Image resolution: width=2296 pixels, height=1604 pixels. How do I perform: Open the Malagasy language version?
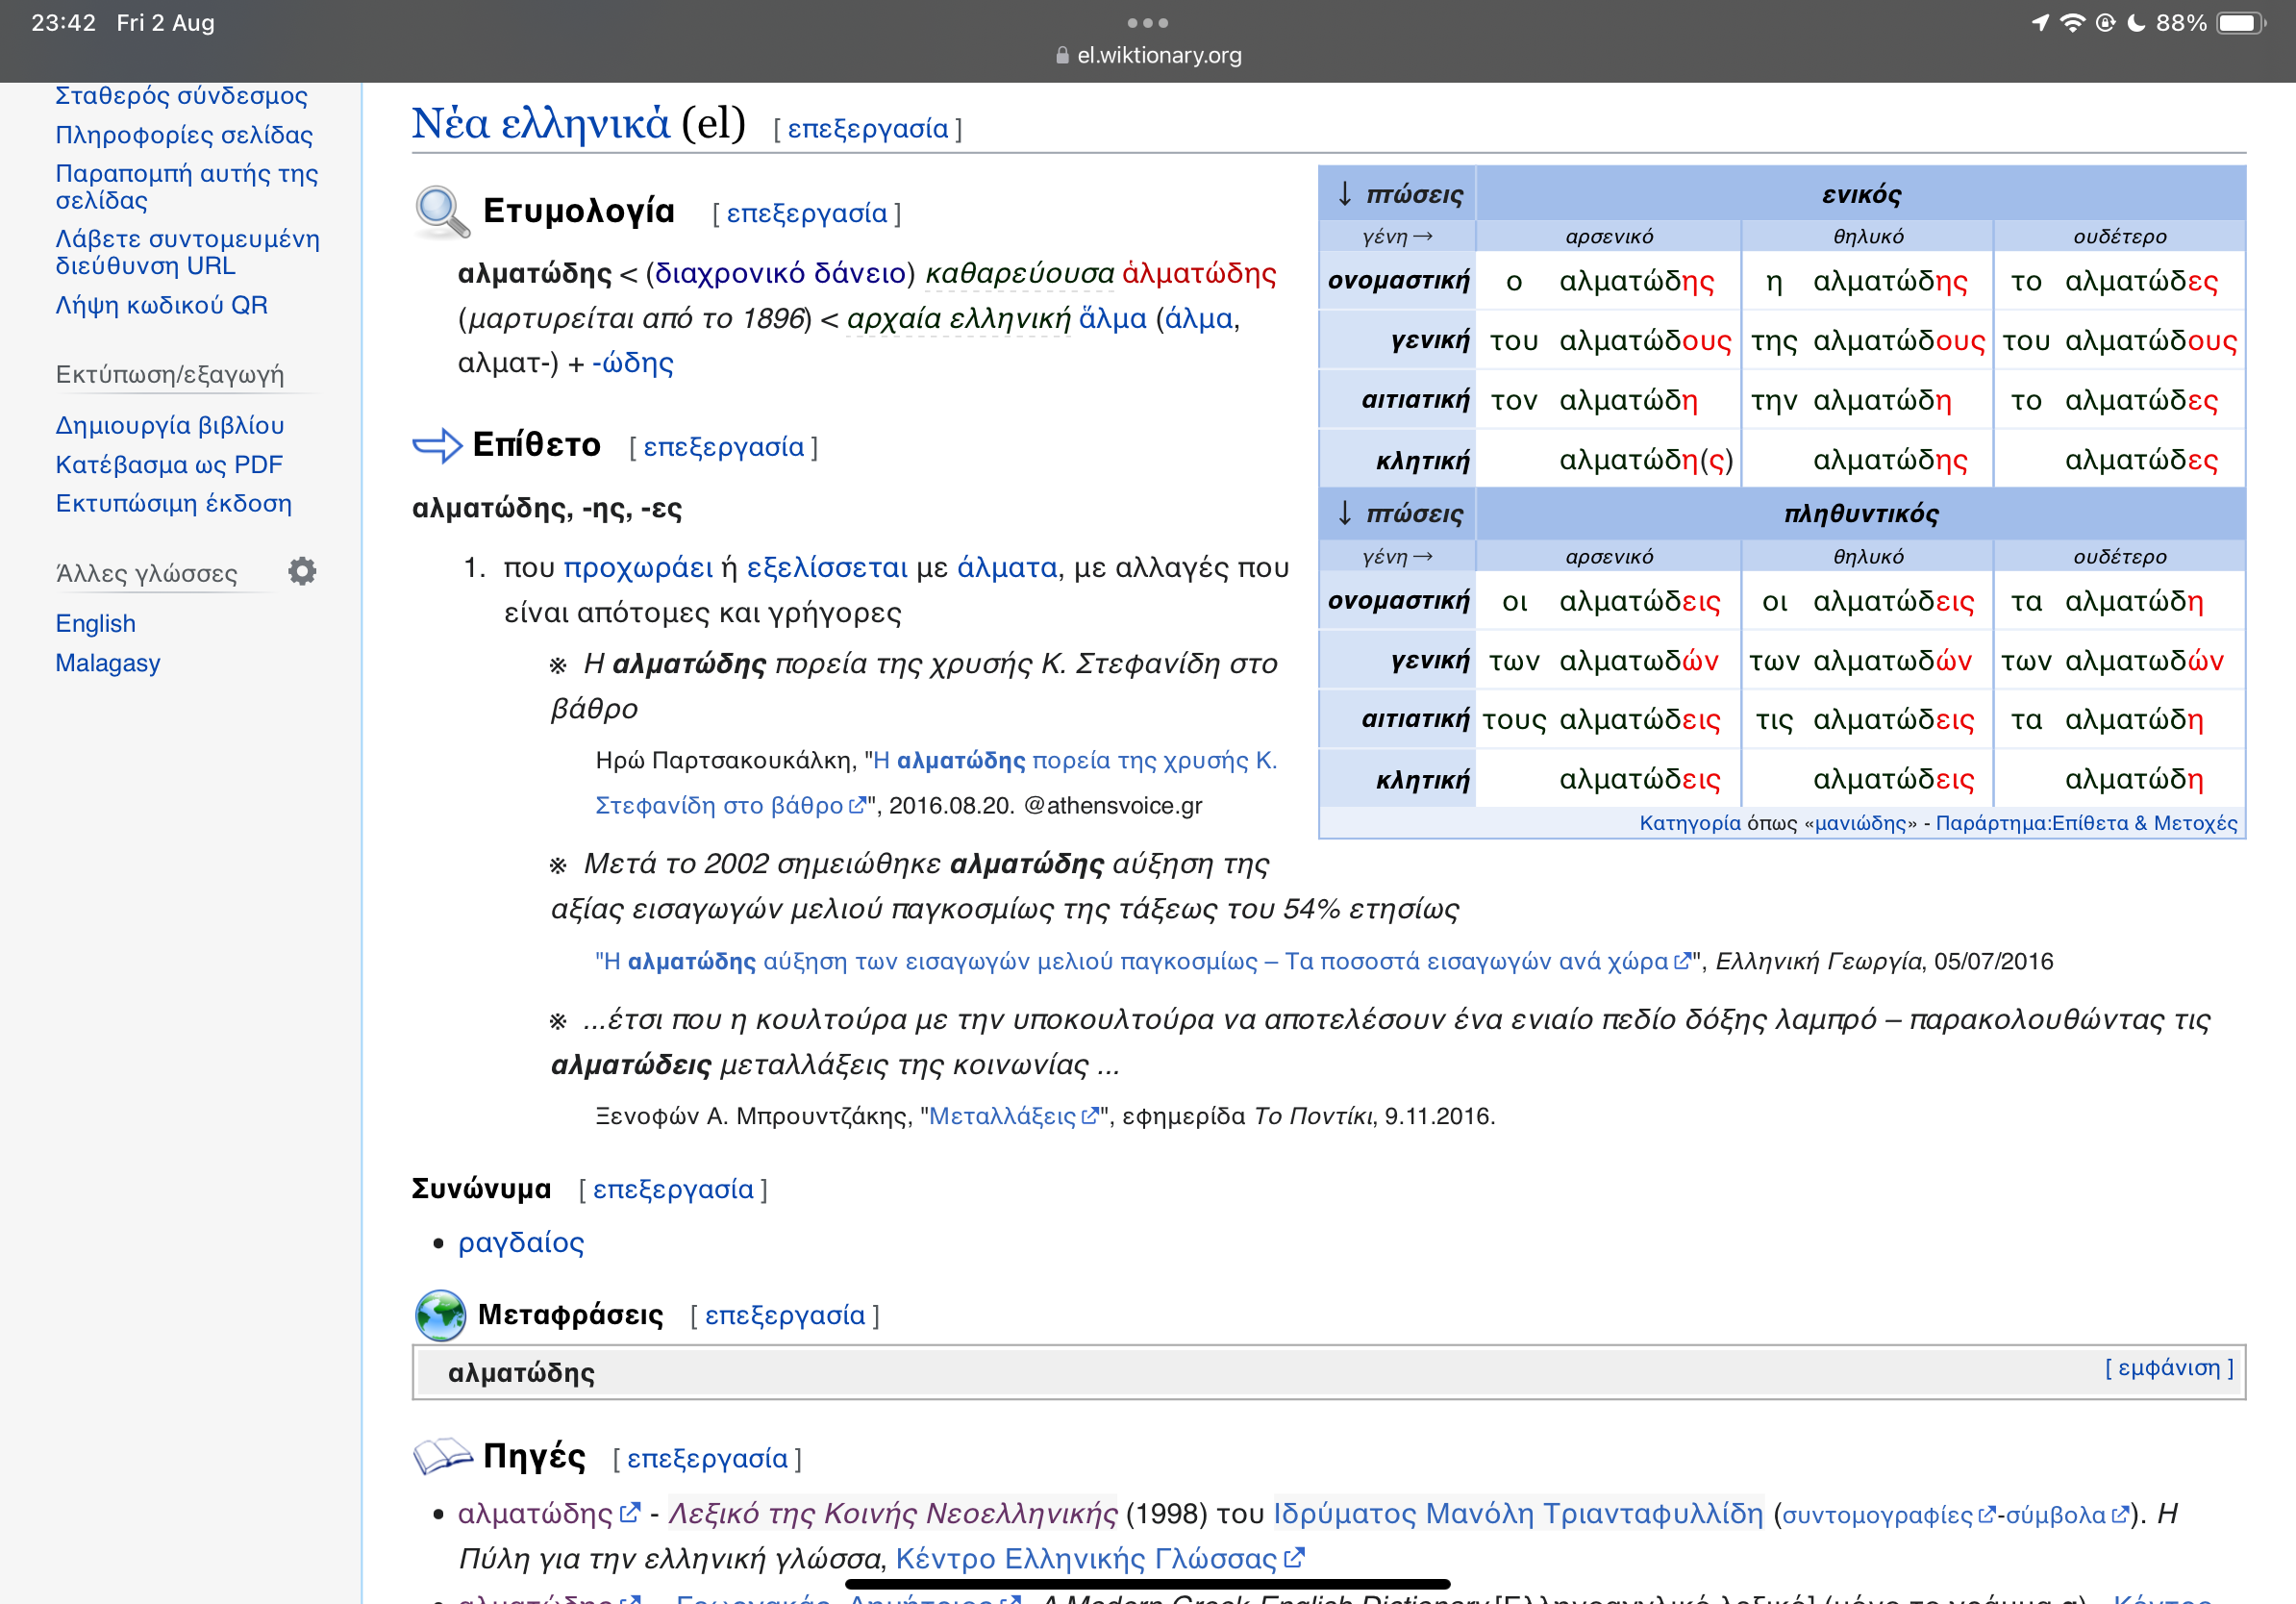[x=107, y=662]
